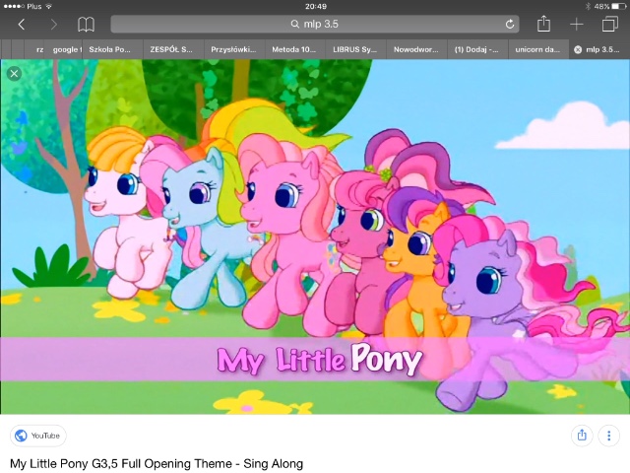Tap the forward navigation arrow
The height and width of the screenshot is (473, 630).
point(53,25)
